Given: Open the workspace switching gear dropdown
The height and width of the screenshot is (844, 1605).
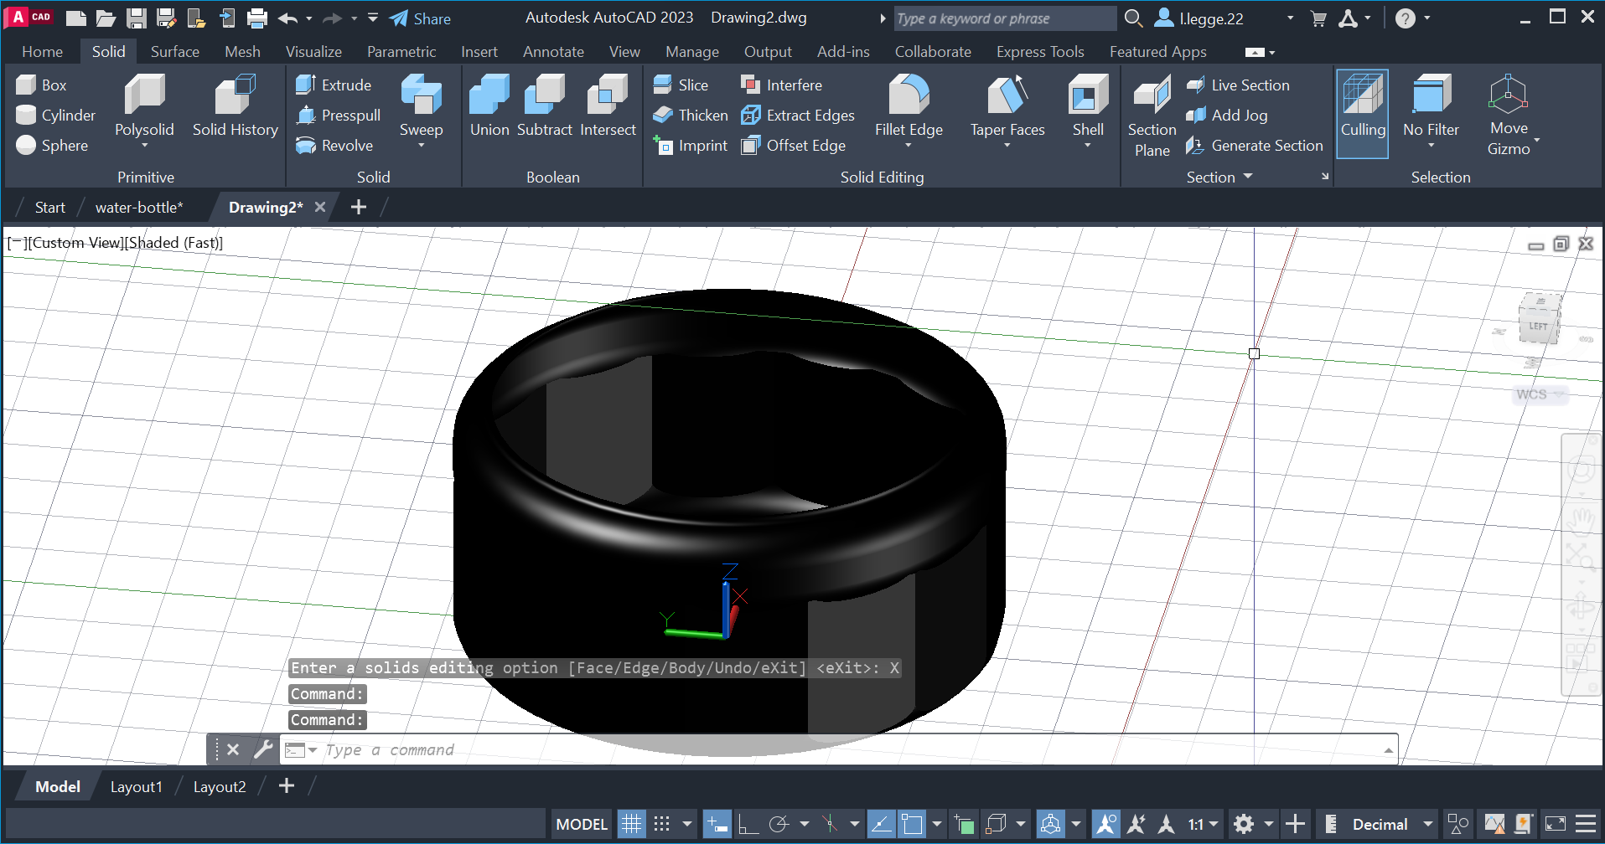Looking at the screenshot, I should click(x=1268, y=824).
